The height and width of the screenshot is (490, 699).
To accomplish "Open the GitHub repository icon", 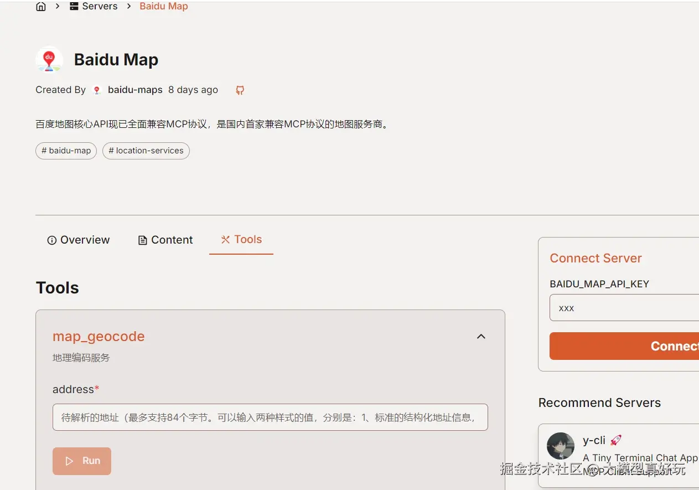I will click(x=240, y=90).
